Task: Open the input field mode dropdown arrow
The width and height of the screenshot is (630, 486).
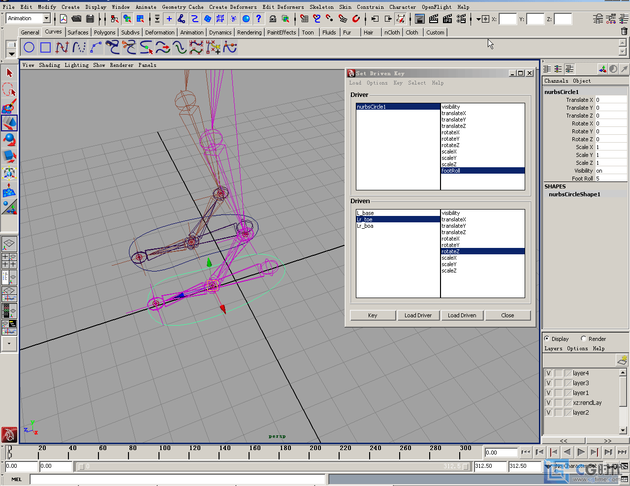Action: (478, 19)
